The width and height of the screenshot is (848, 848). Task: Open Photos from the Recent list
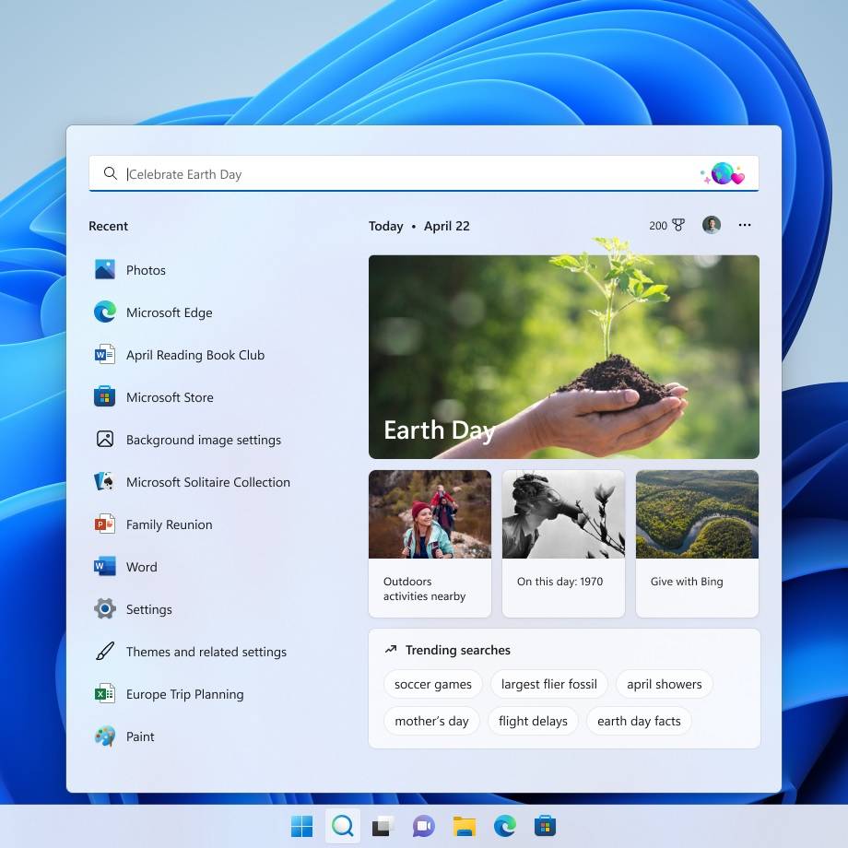click(146, 270)
